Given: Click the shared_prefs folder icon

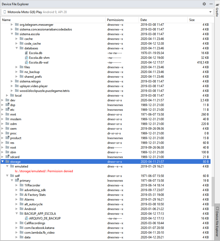Looking at the screenshot, I should point(22,76).
